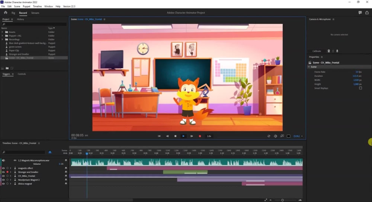
Task: Click the crosshair mouse-tracking icon
Action: click(275, 136)
